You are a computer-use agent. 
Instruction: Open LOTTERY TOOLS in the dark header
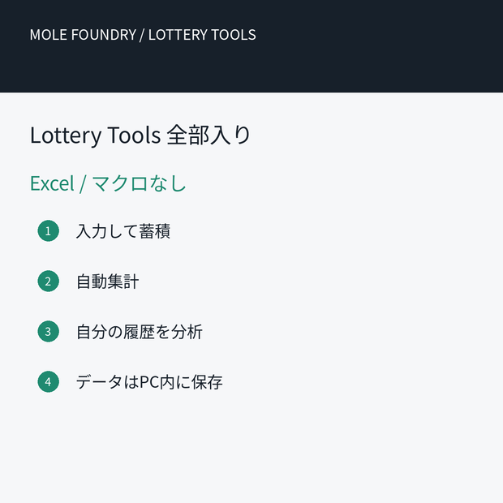202,35
